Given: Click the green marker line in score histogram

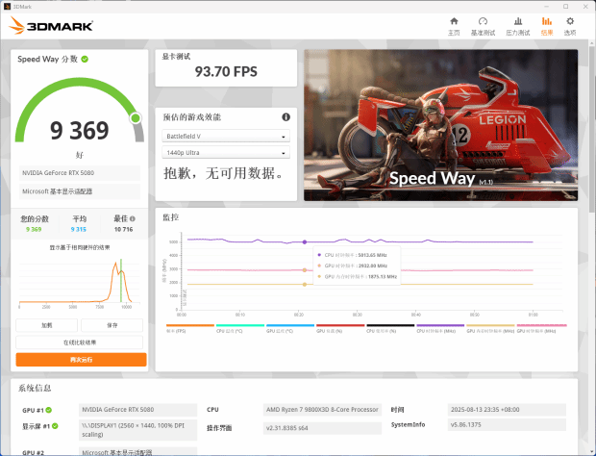Looking at the screenshot, I should [121, 280].
